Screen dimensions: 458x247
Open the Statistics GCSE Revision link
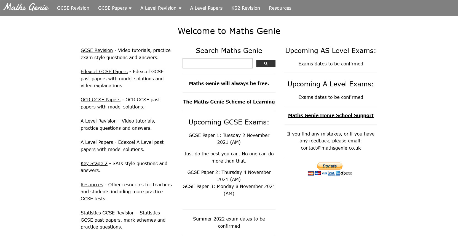(108, 213)
